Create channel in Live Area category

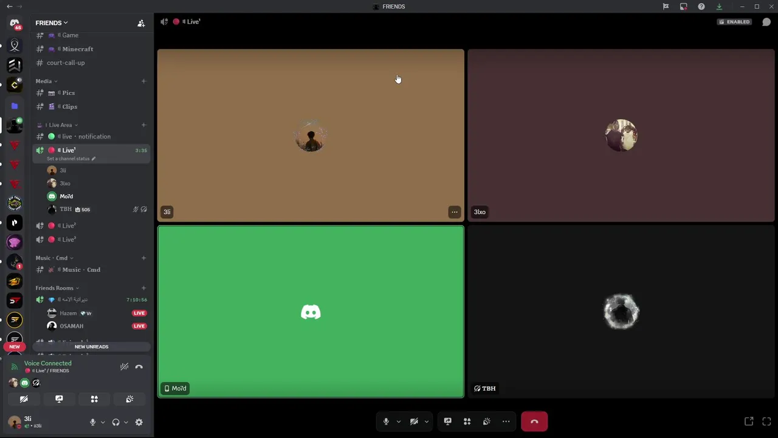tap(143, 125)
